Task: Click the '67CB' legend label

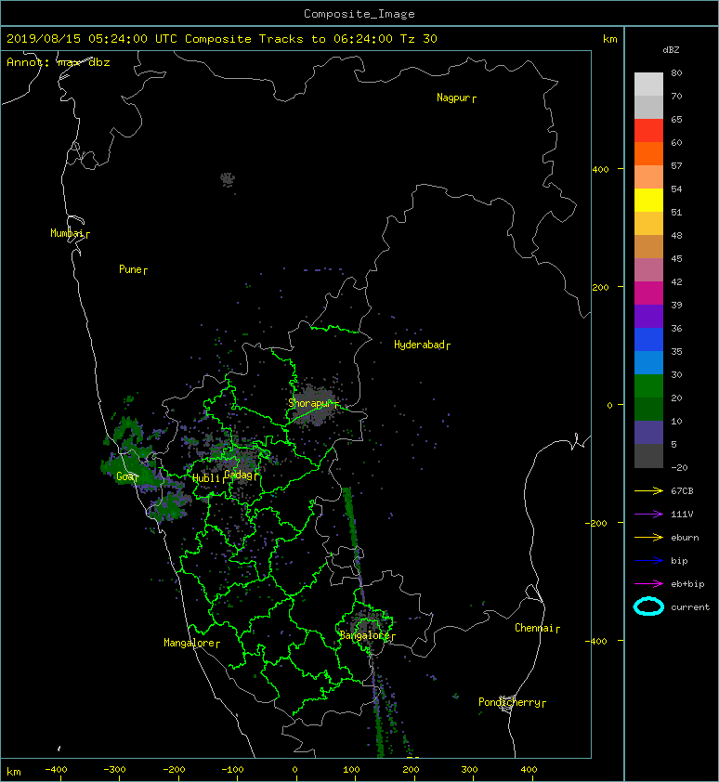Action: coord(682,491)
